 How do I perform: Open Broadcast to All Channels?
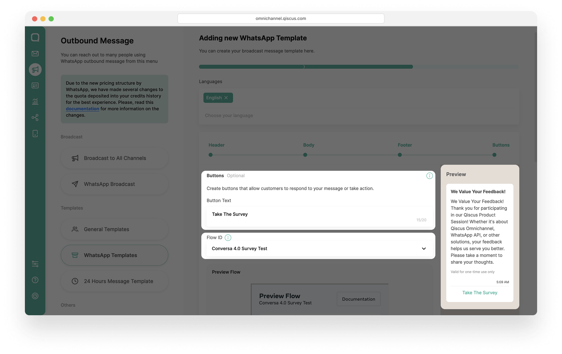coord(115,158)
